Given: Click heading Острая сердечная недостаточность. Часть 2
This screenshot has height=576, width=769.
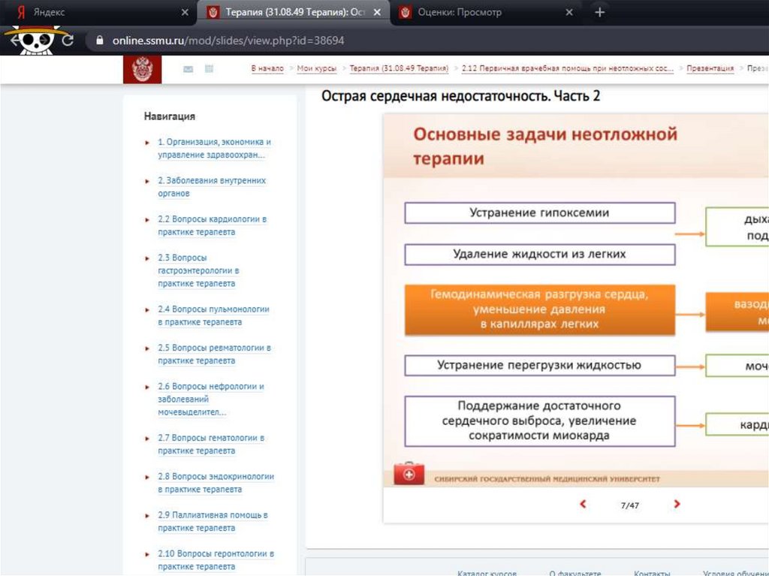Looking at the screenshot, I should (x=460, y=95).
